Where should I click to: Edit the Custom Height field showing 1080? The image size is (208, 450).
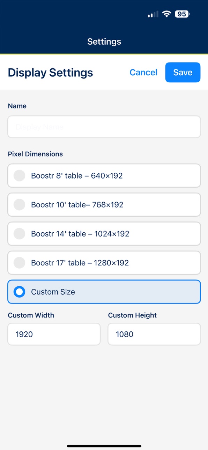154,334
